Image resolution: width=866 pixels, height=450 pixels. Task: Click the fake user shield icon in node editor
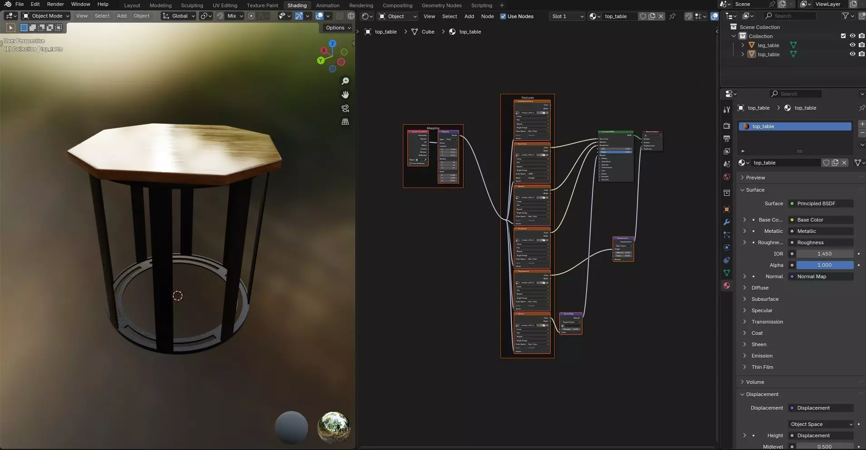coord(643,16)
